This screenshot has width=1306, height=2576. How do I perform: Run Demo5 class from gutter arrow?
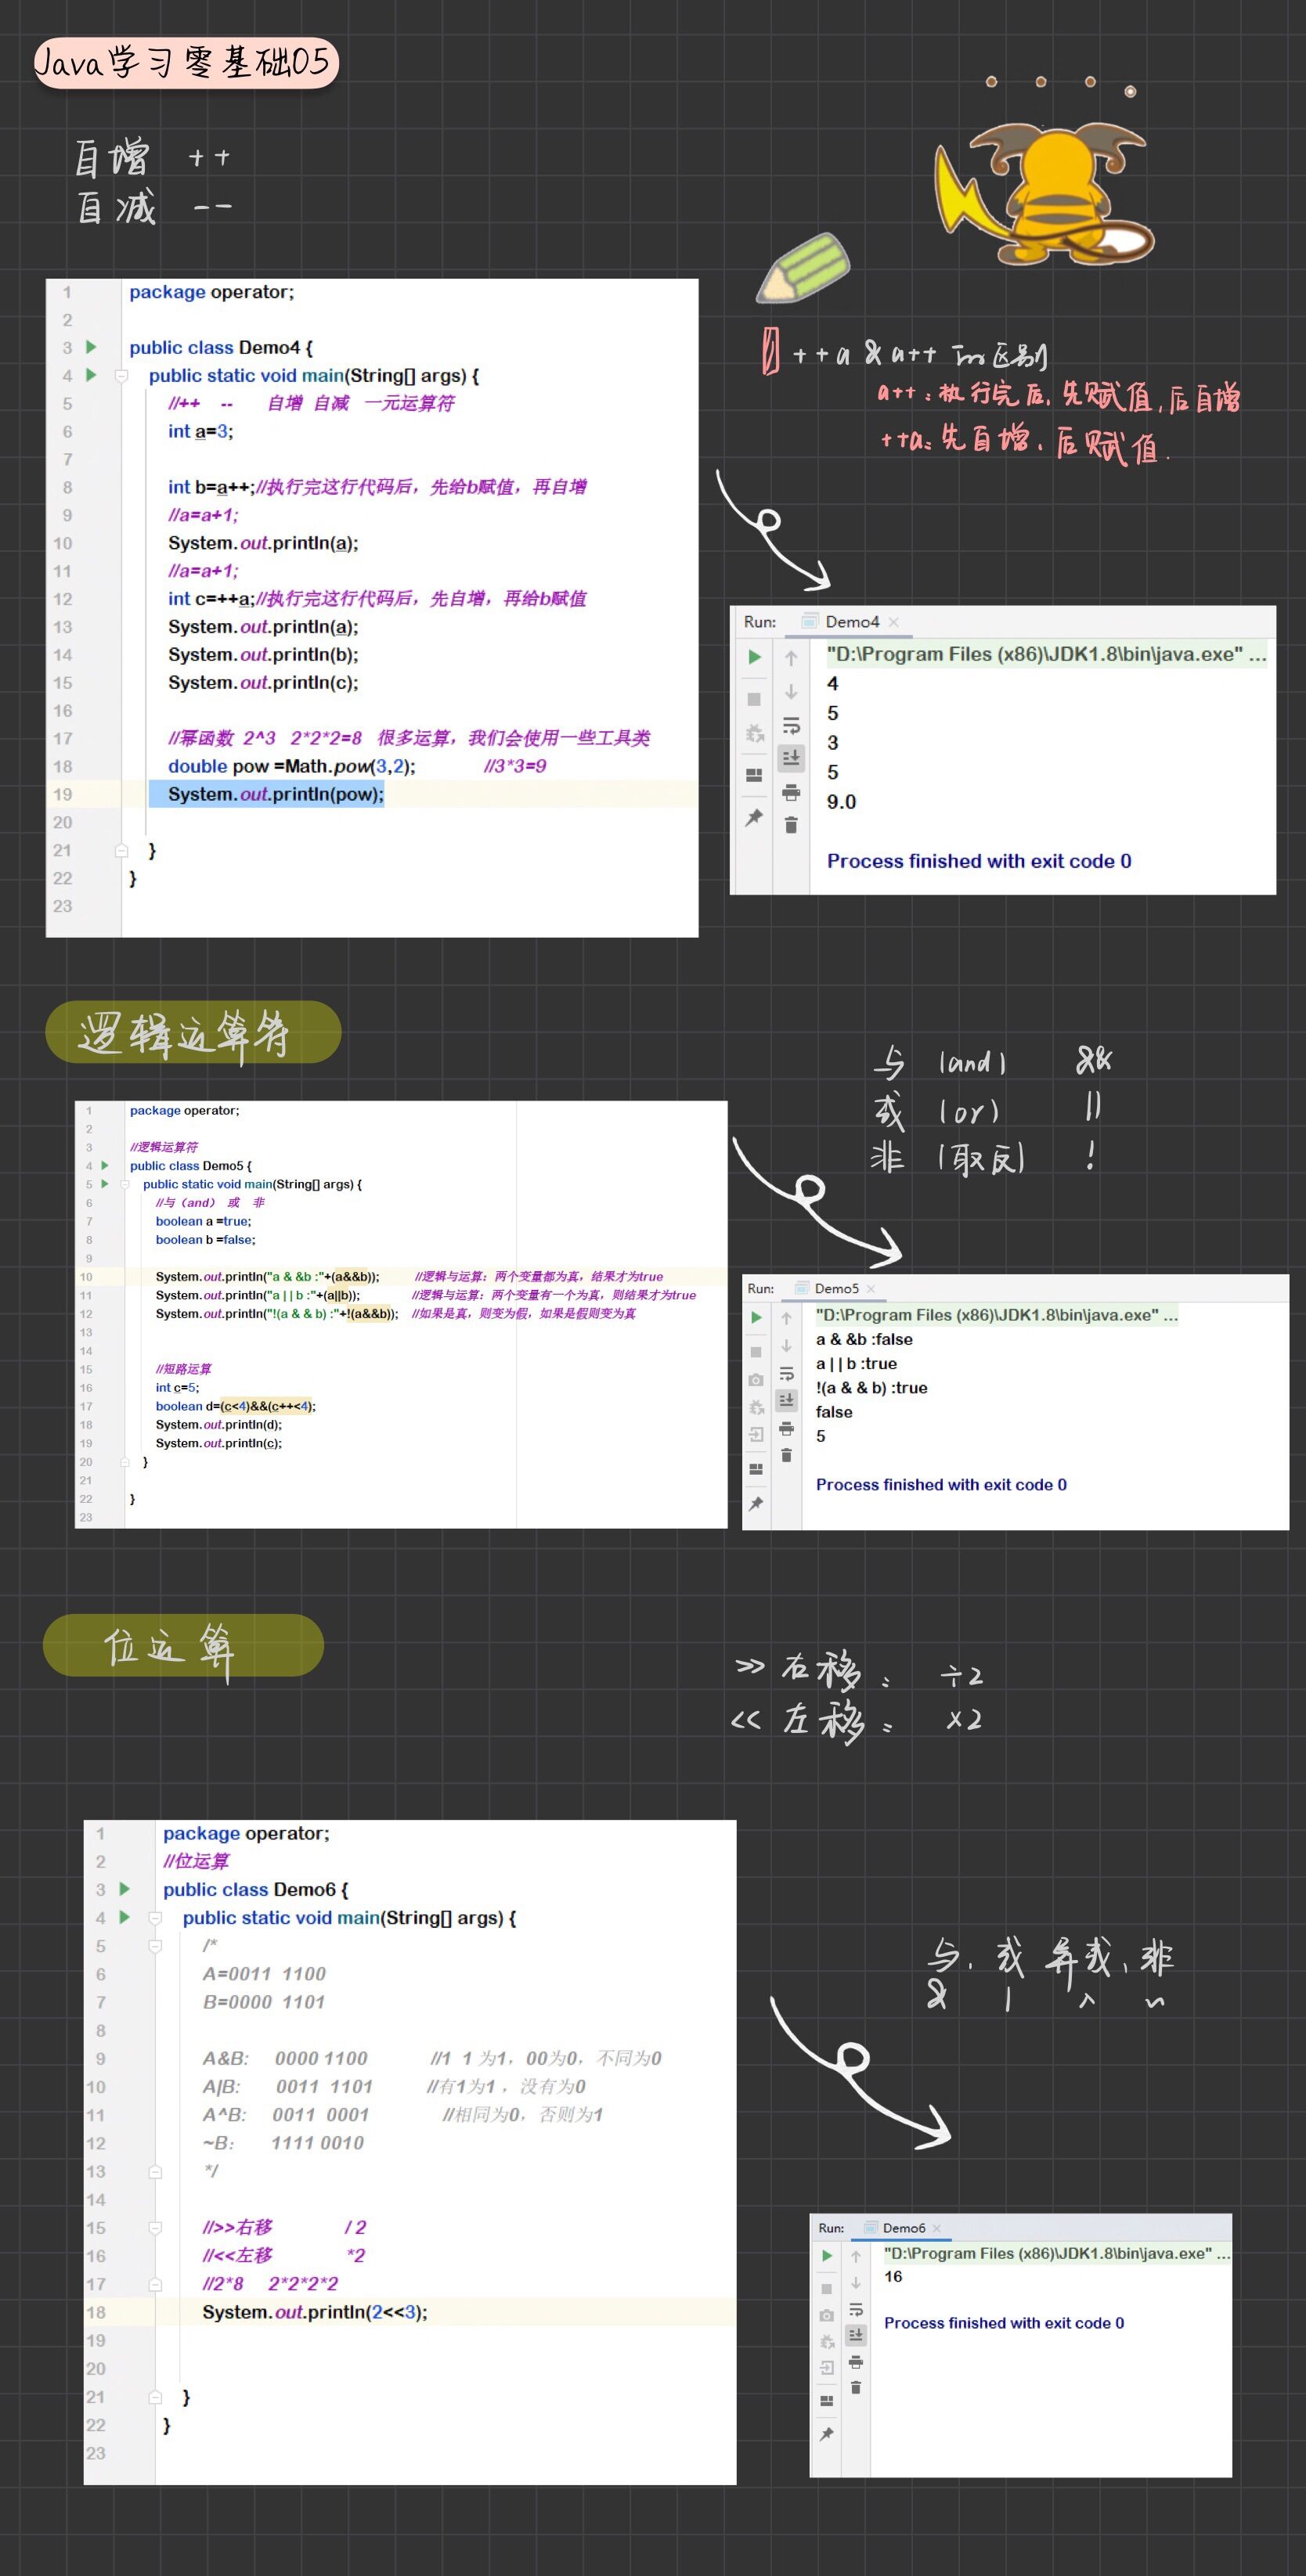click(x=105, y=1165)
